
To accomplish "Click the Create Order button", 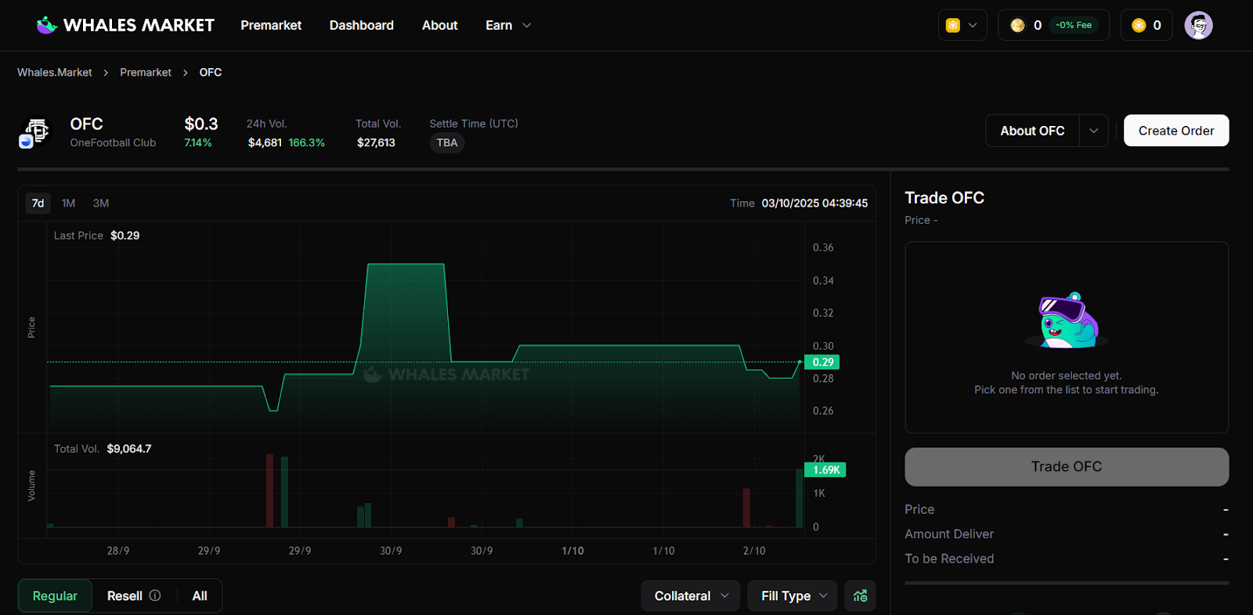I will pos(1175,131).
